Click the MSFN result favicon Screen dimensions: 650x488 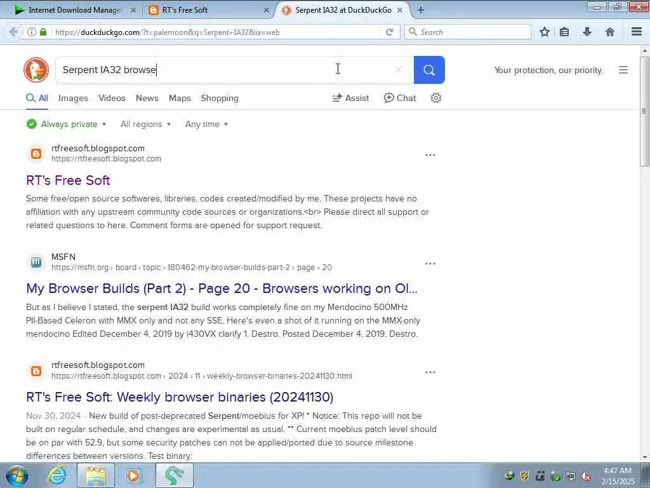[36, 262]
